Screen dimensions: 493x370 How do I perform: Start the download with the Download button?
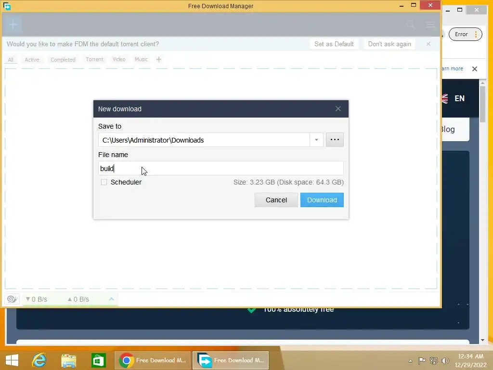[x=322, y=200]
